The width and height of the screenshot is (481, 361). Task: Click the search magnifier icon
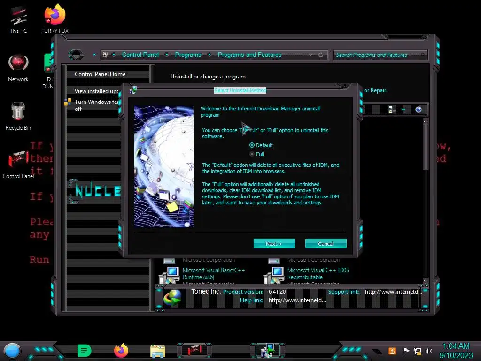[423, 55]
